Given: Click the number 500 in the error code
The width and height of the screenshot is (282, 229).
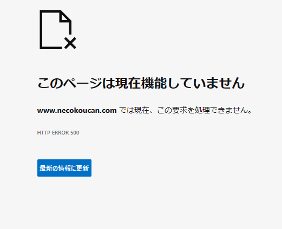Looking at the screenshot, I should click(75, 133).
